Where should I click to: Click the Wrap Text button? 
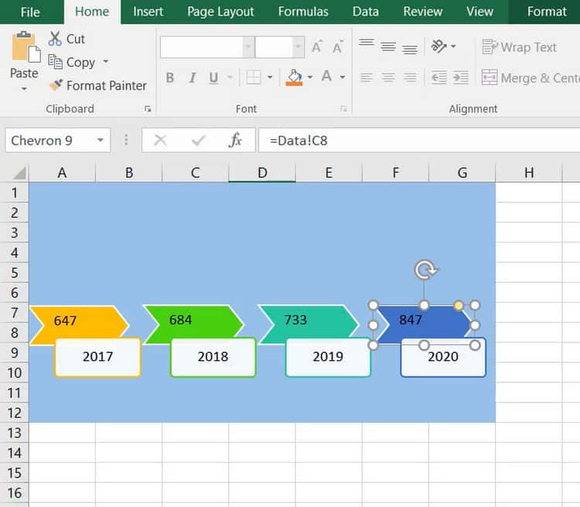coord(520,47)
